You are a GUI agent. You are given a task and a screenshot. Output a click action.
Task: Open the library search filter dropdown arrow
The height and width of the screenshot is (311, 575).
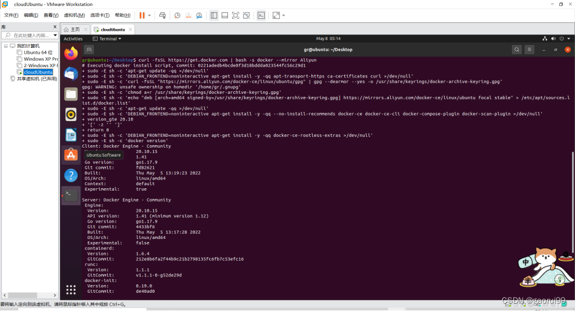pos(55,35)
